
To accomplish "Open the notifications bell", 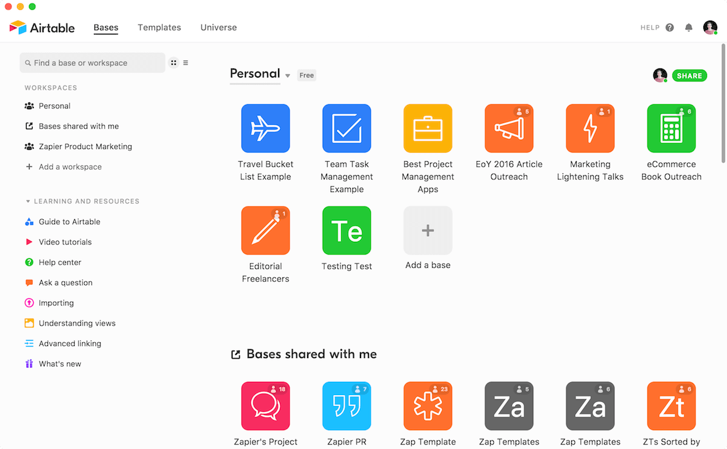I will tap(689, 27).
